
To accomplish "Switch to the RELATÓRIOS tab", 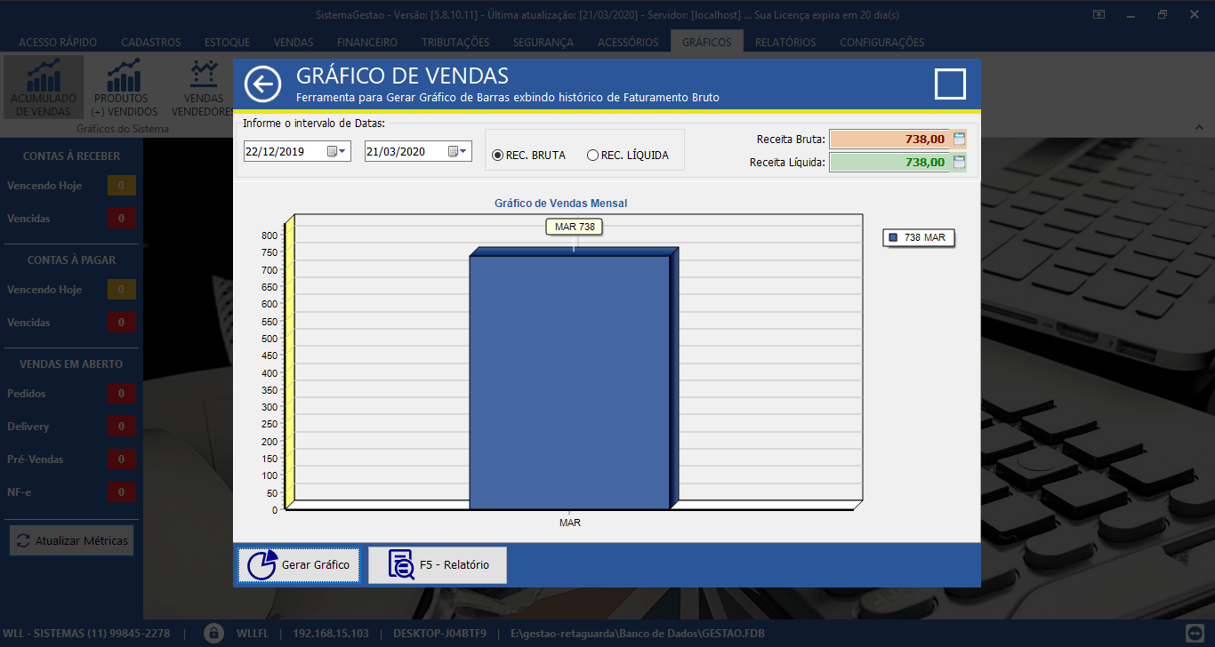I will click(785, 42).
